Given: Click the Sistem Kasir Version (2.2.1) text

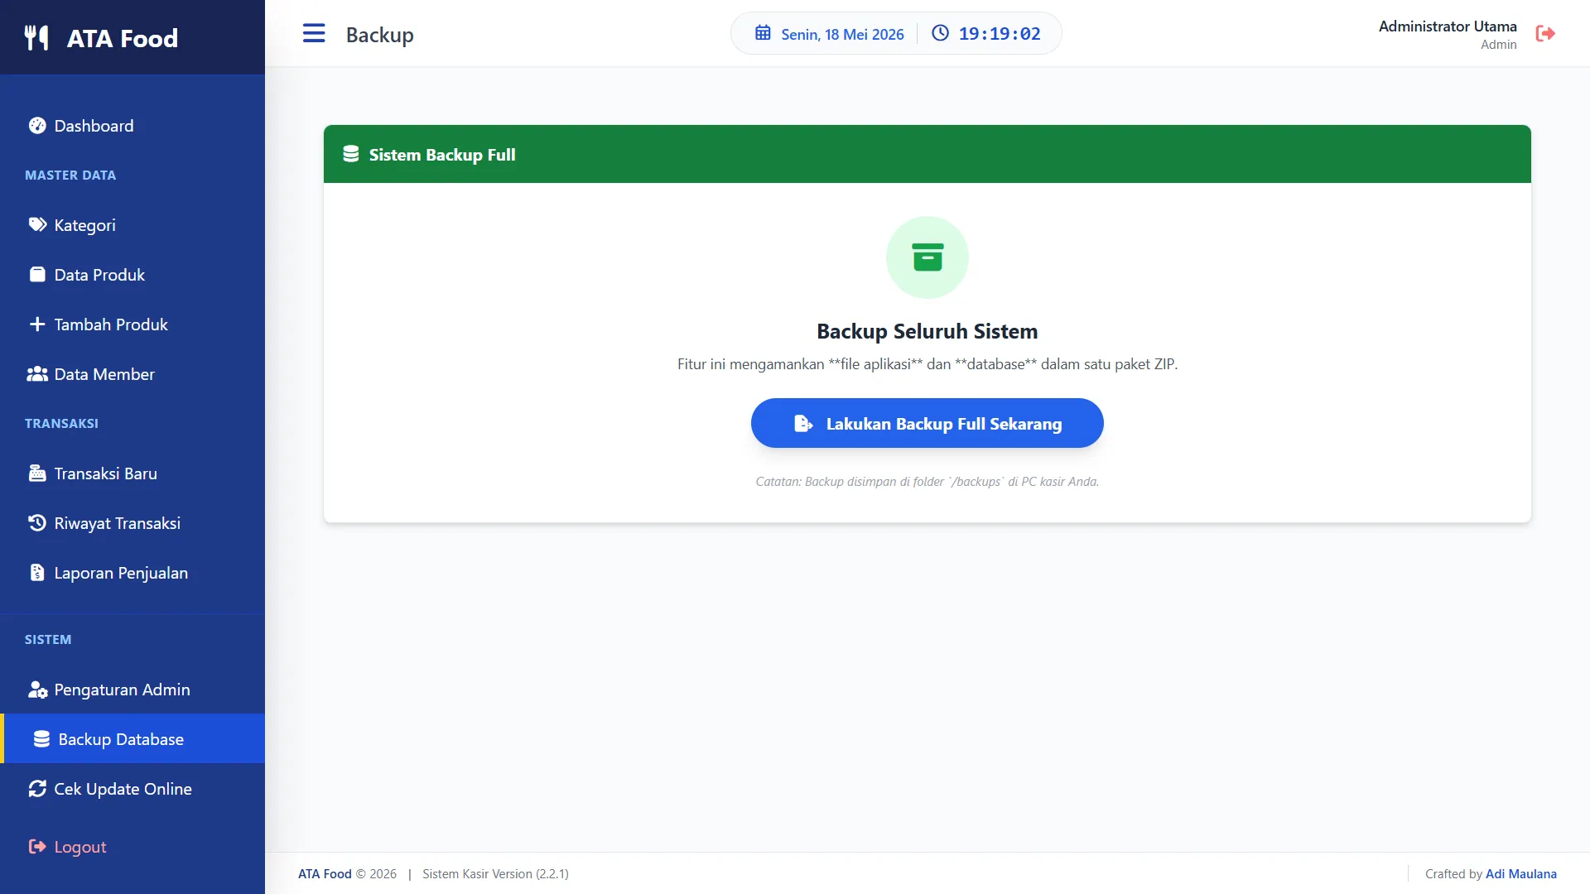Looking at the screenshot, I should point(495,874).
